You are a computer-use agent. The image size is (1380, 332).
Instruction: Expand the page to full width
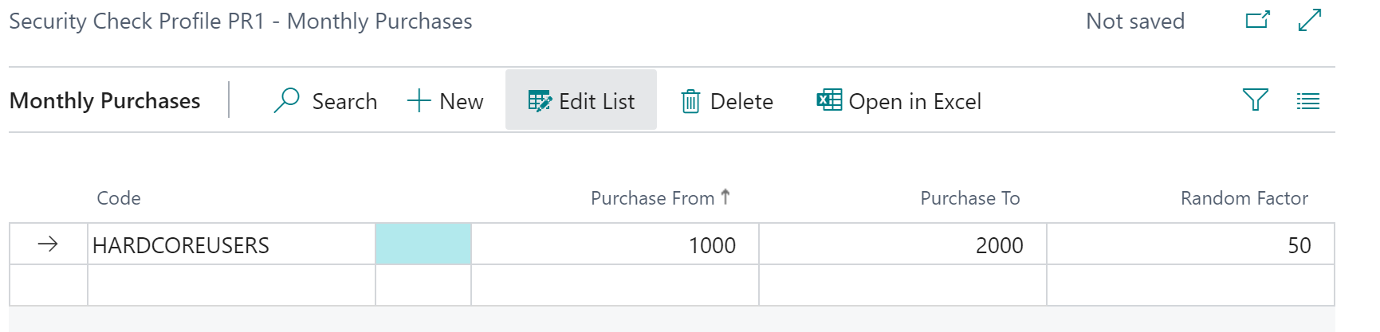[1310, 20]
